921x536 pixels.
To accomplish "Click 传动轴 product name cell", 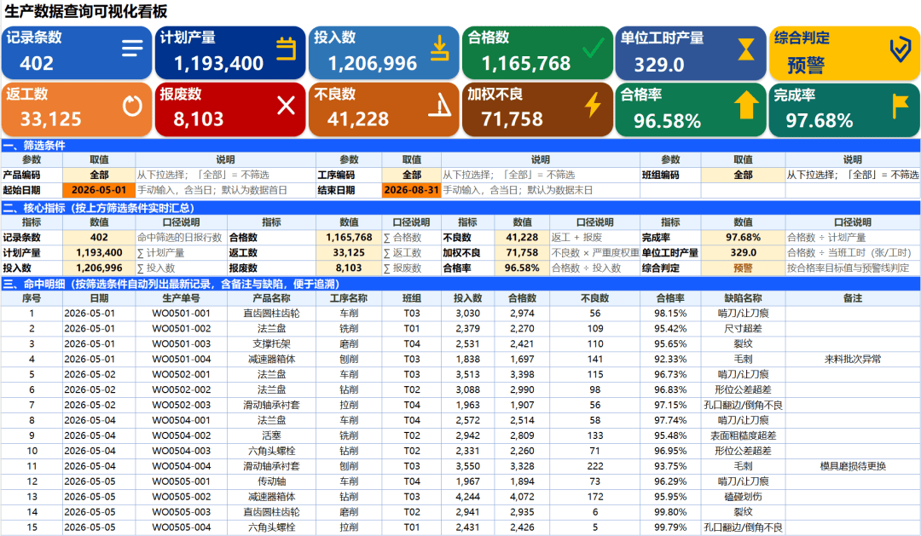I will click(x=271, y=481).
